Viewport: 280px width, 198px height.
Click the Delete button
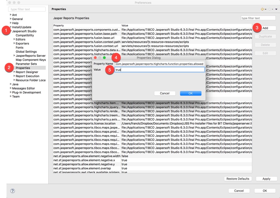tap(265, 45)
